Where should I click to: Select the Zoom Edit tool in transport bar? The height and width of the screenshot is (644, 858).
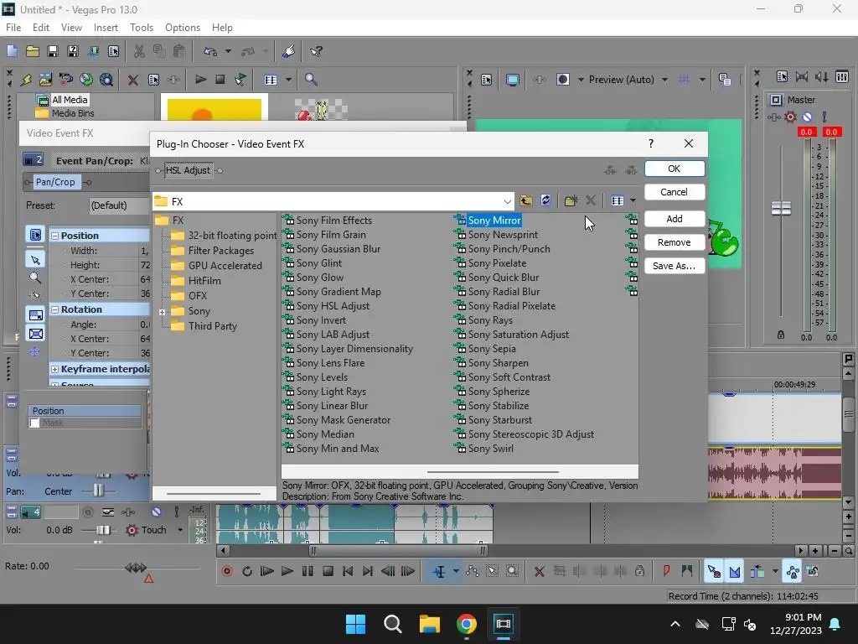point(512,571)
